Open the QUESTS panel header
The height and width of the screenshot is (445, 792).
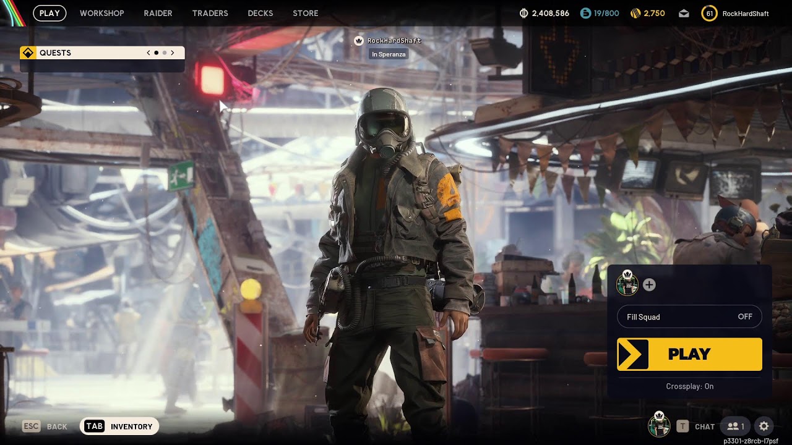point(102,53)
